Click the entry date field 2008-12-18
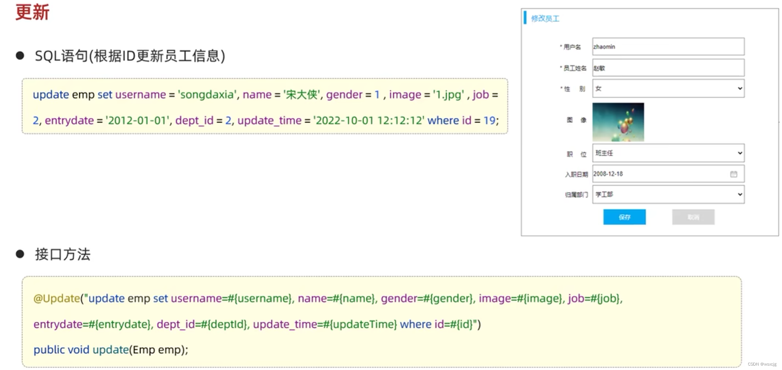Image resolution: width=782 pixels, height=370 pixels. pyautogui.click(x=668, y=174)
